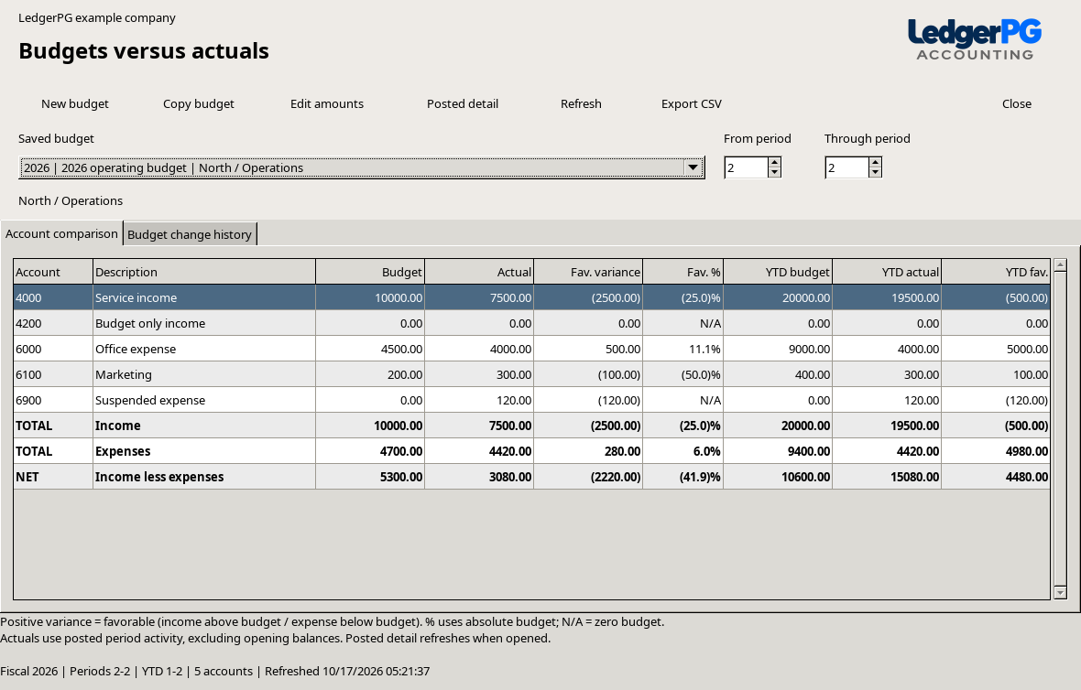The image size is (1081, 690).
Task: Choose Edit amounts
Action: pos(327,104)
